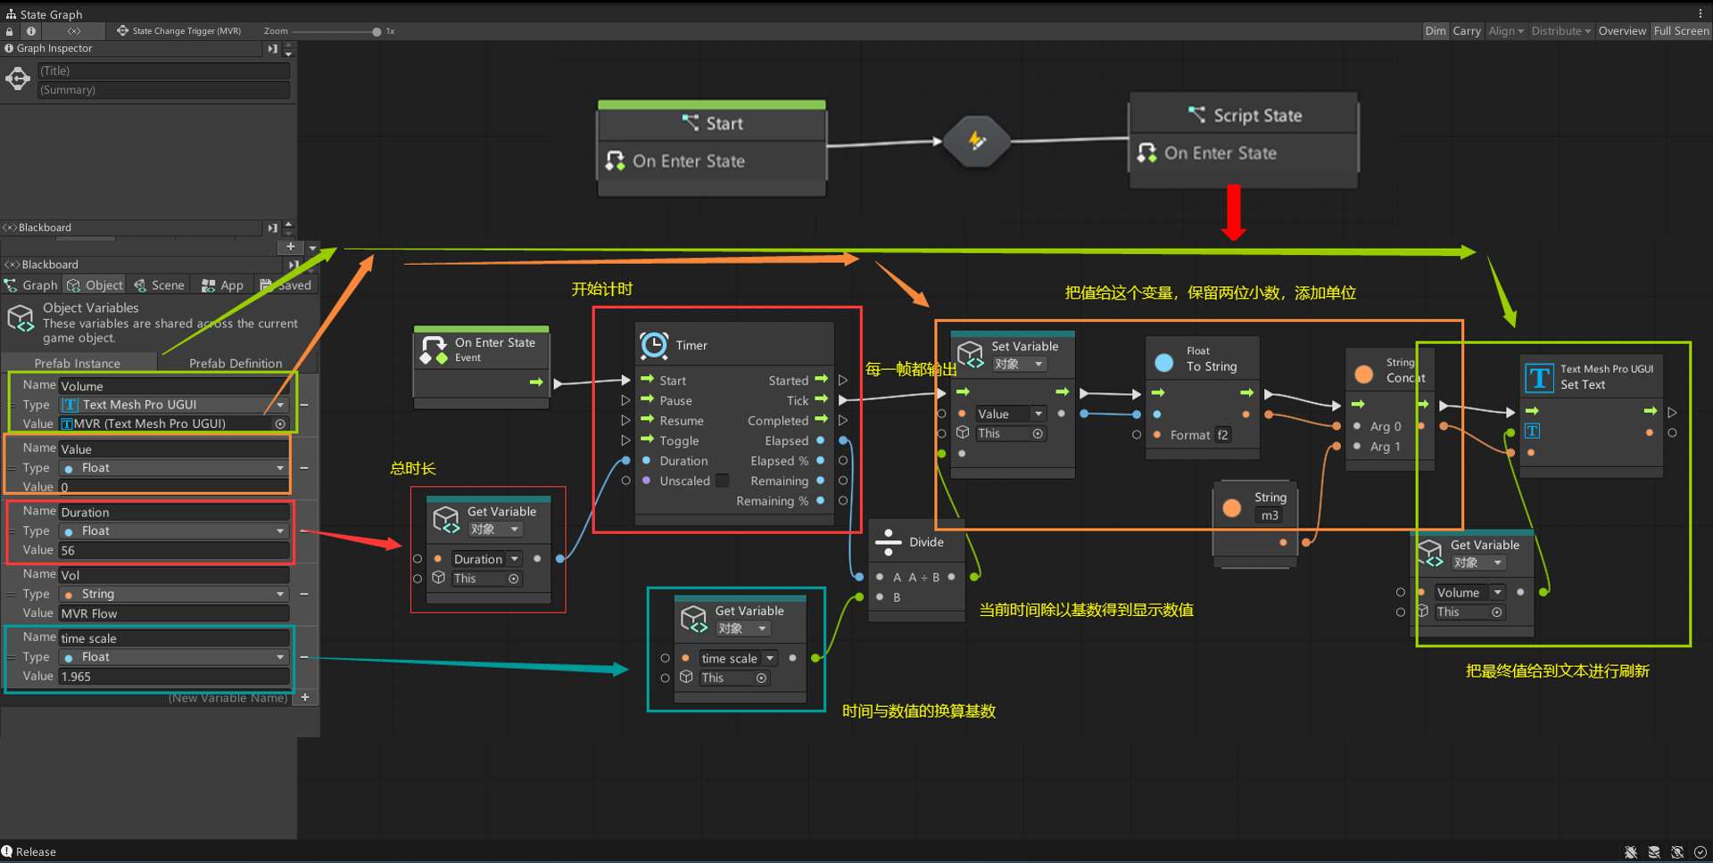Switch to the Prefab Definition tab
1713x863 pixels.
(x=236, y=364)
